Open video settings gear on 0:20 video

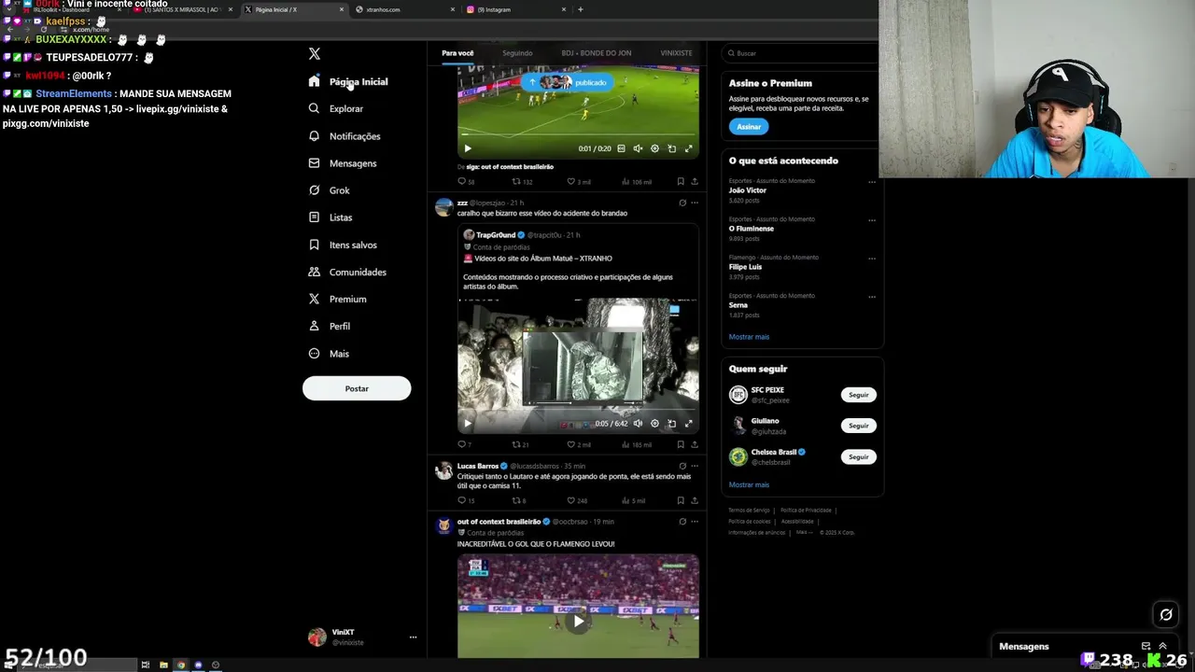pyautogui.click(x=654, y=148)
